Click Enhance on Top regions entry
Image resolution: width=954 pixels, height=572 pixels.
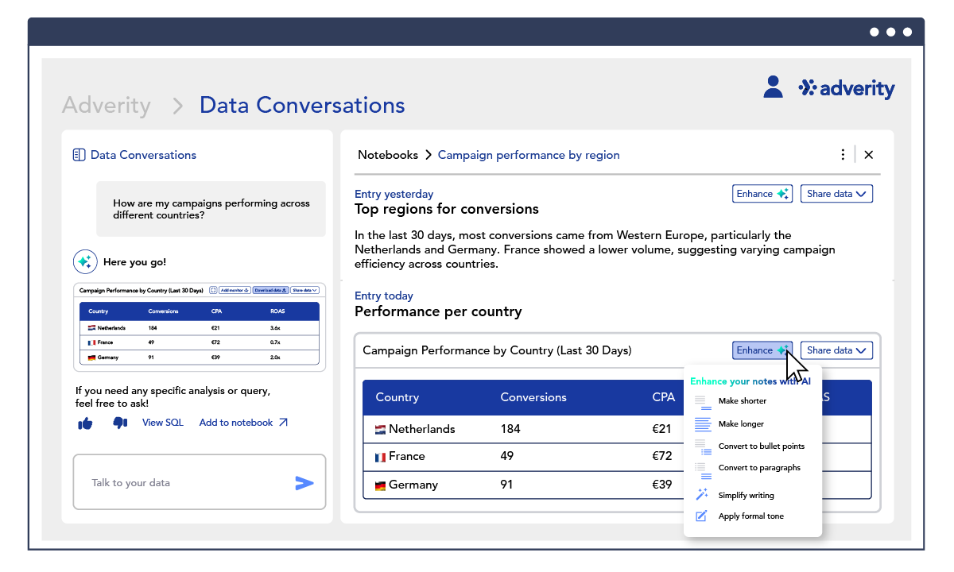(x=762, y=194)
